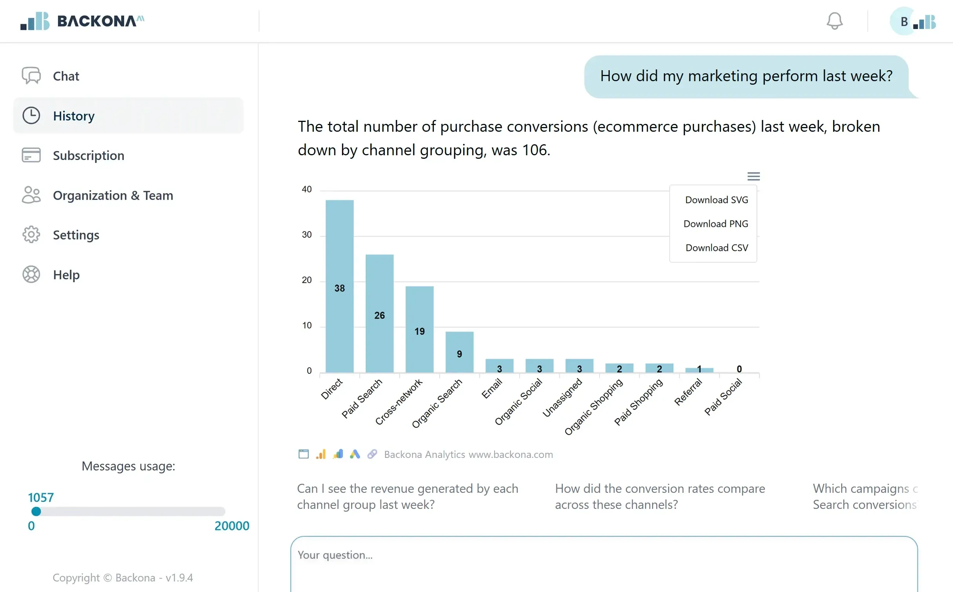The image size is (953, 592).
Task: Choose Download CSV option
Action: tap(716, 248)
